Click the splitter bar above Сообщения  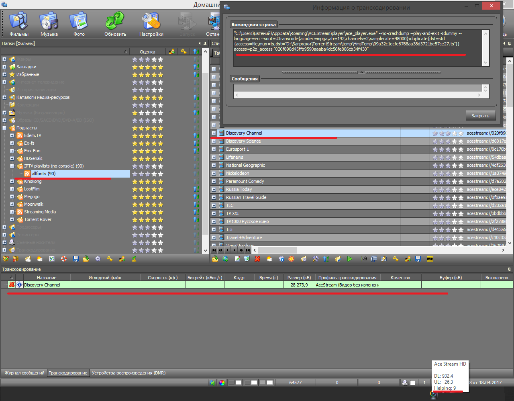pyautogui.click(x=361, y=72)
